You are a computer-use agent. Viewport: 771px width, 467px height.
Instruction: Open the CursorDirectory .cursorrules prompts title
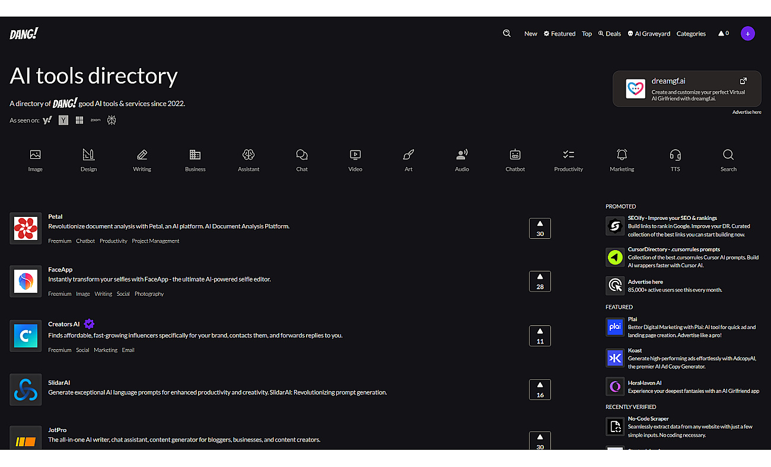[674, 250]
